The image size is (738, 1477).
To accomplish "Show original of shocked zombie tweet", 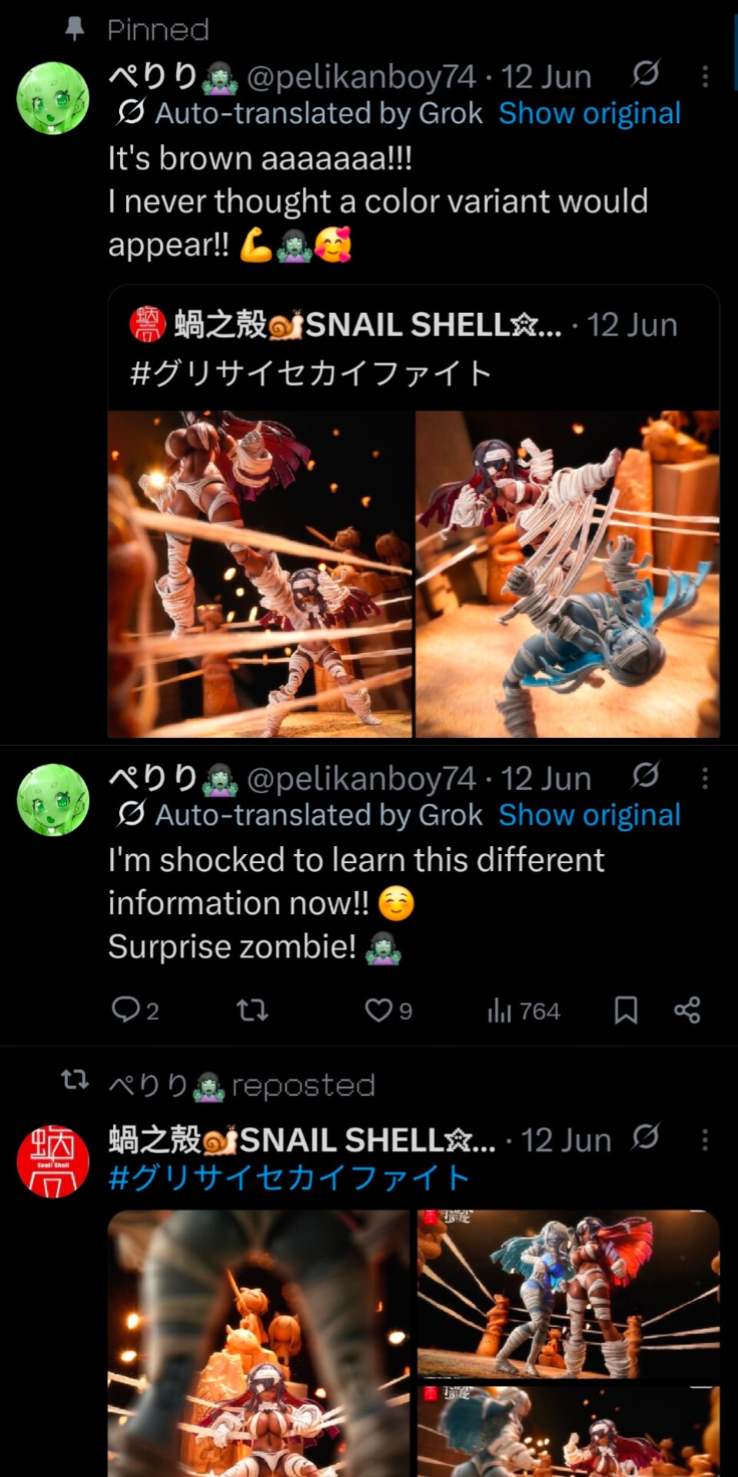I will tap(590, 815).
